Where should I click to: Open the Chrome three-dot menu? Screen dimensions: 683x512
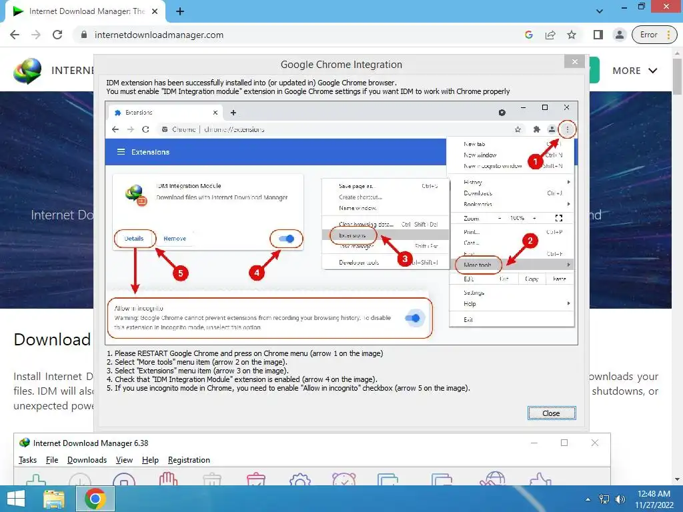coord(668,35)
